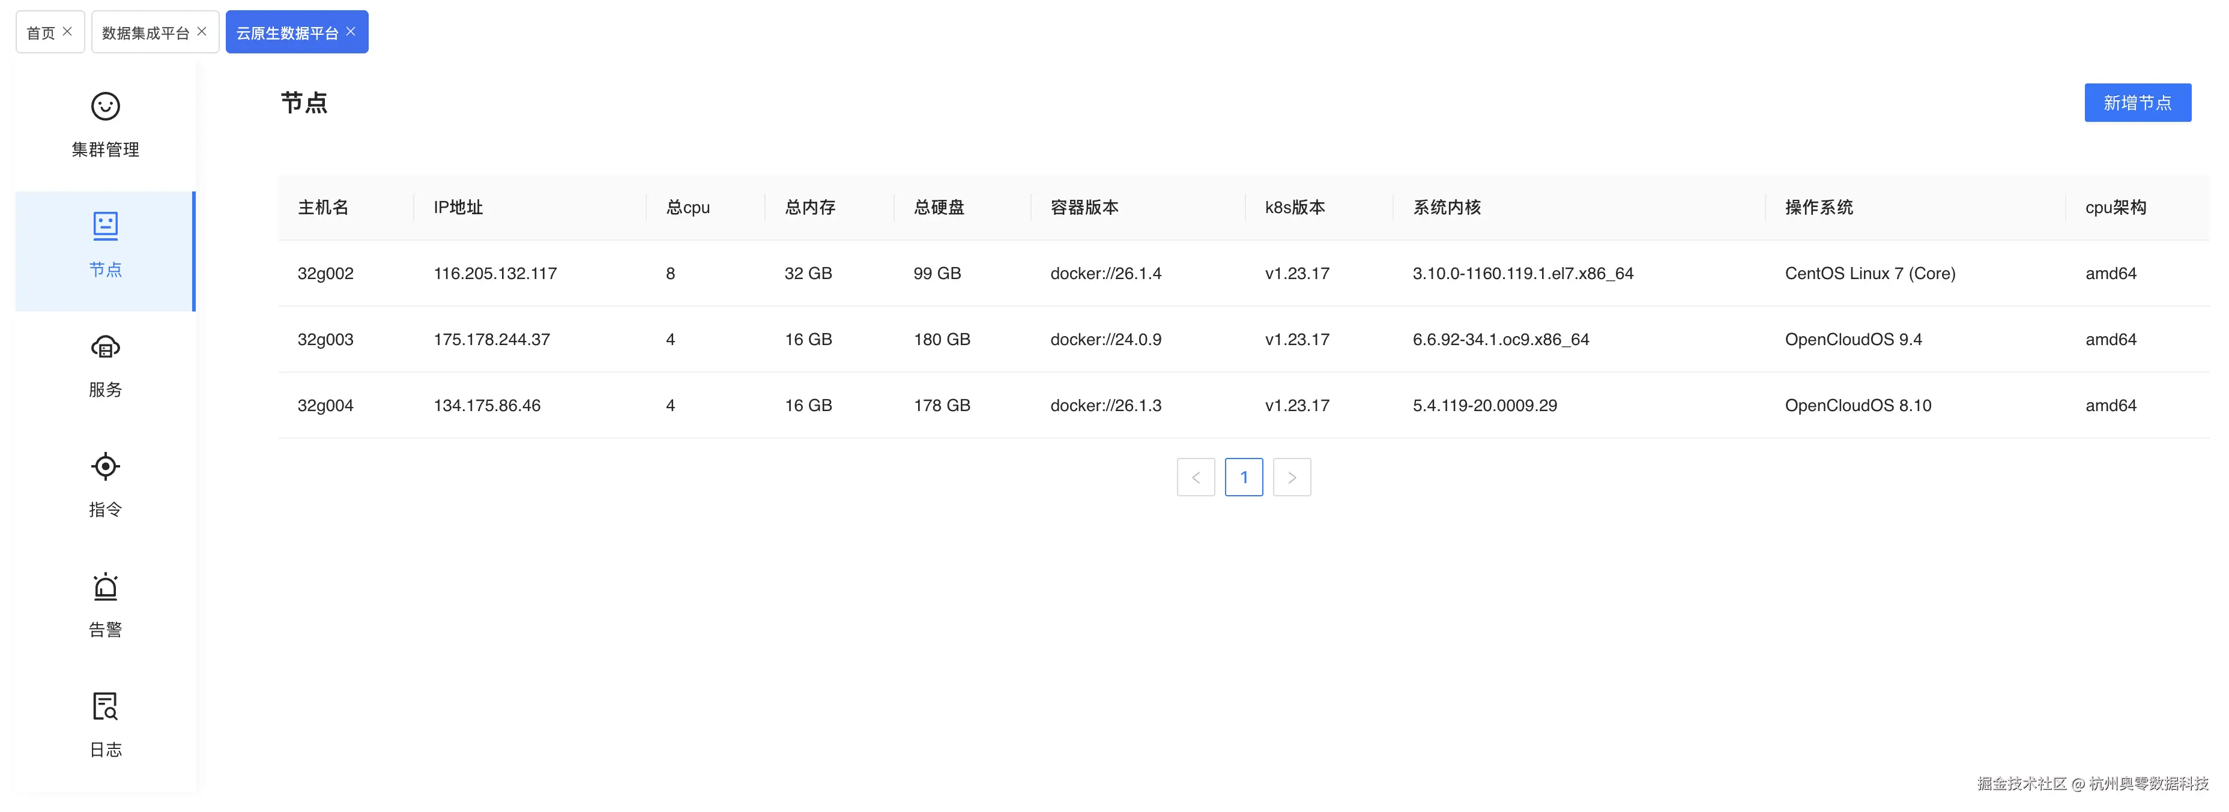Click IP address 175.178.244.37
This screenshot has height=812, width=2229.
click(x=491, y=340)
